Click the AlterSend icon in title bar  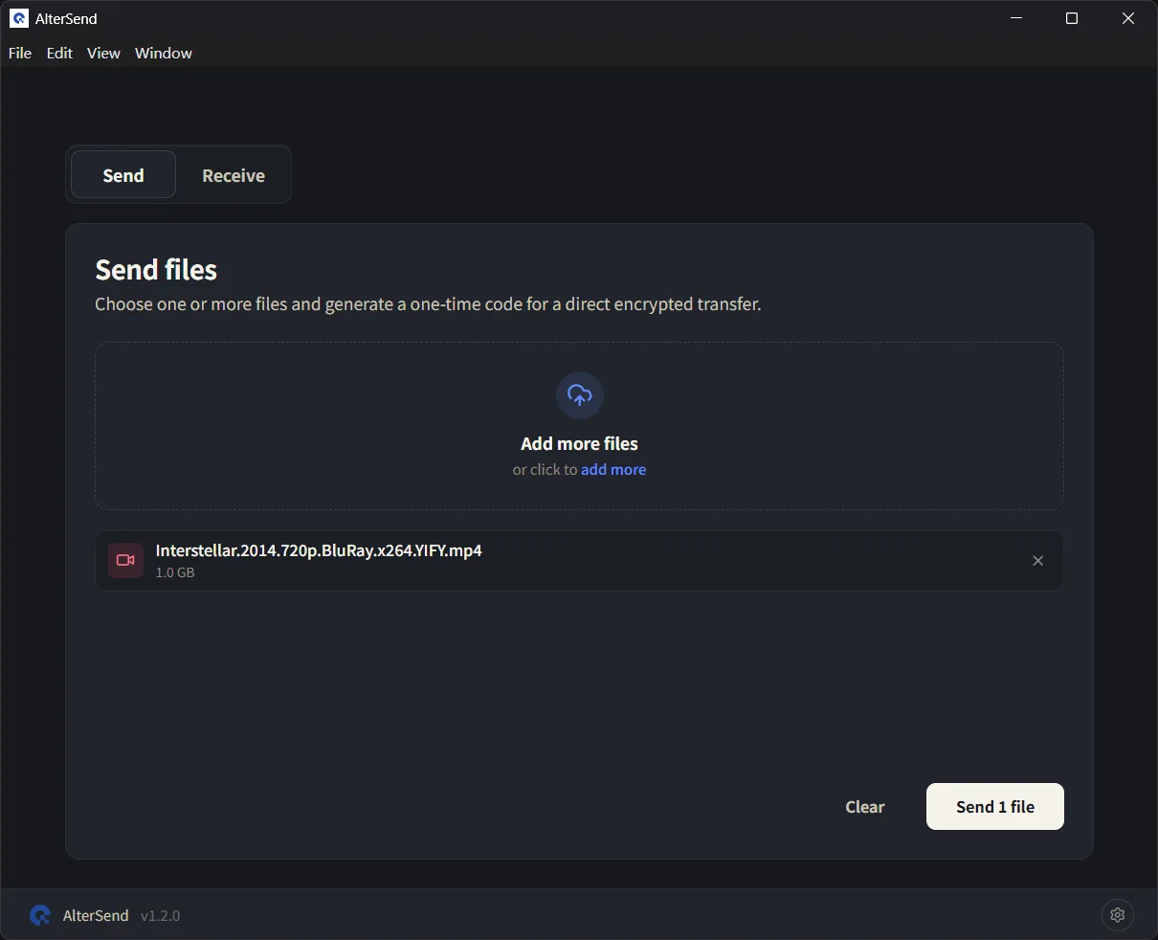(18, 18)
